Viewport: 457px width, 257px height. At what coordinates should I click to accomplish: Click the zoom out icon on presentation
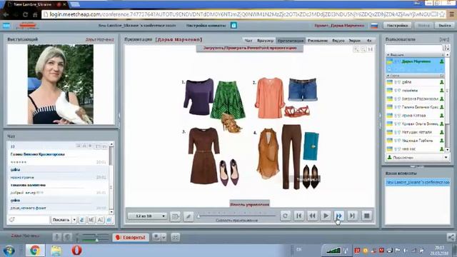tap(363, 49)
